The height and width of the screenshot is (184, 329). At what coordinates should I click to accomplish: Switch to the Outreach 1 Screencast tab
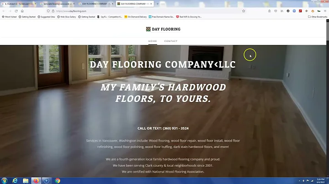coord(19,4)
